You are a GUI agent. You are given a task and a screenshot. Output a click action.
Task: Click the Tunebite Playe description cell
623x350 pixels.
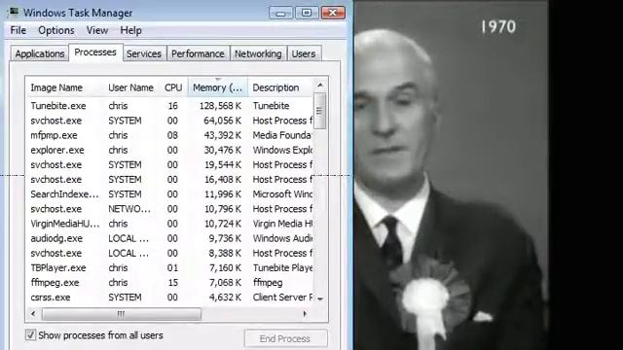[x=282, y=268]
